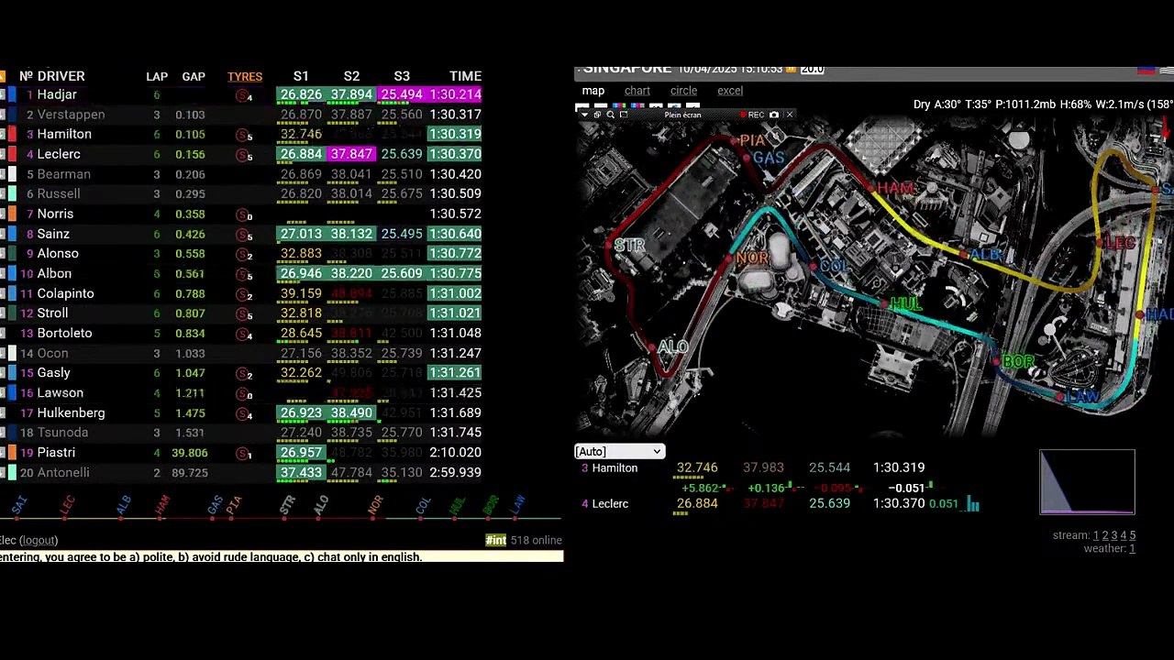
Task: Click the tyre icon in Hulkenberg's row
Action: [x=244, y=413]
